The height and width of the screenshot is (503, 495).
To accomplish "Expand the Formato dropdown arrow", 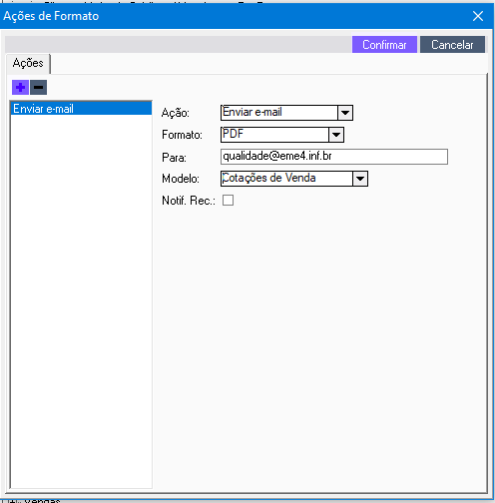I will click(336, 135).
